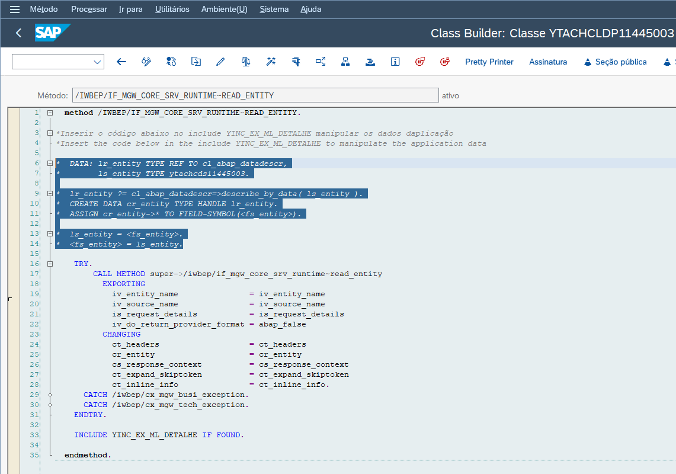
Task: Click the Seção pública button
Action: coord(616,62)
